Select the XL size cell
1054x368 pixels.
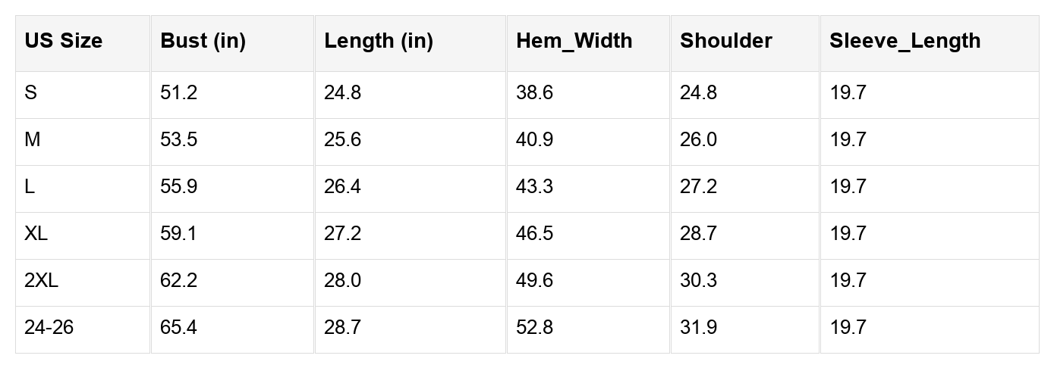(36, 234)
